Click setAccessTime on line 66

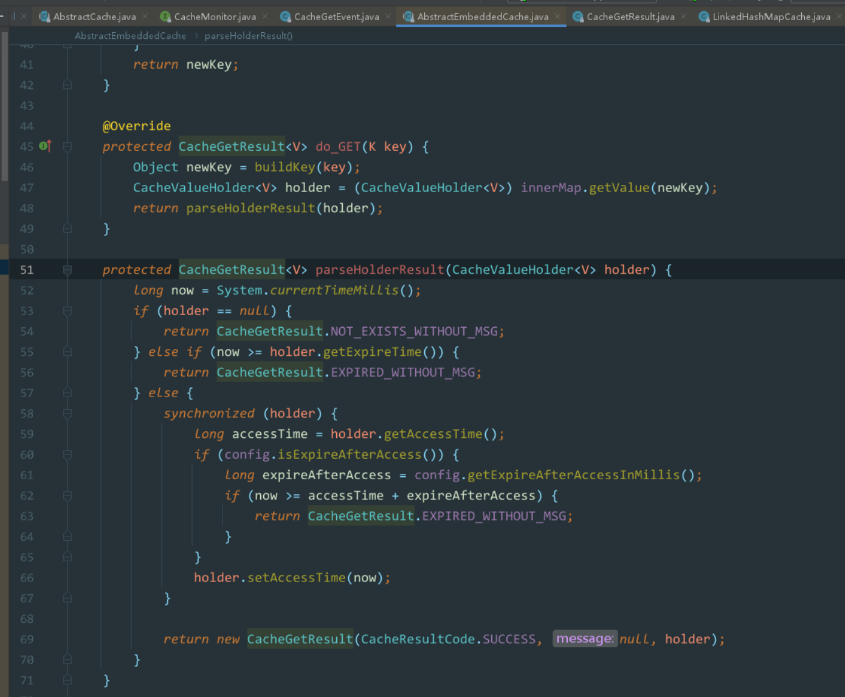296,578
